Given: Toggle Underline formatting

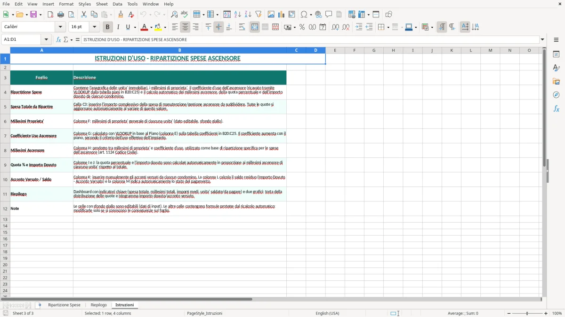Looking at the screenshot, I should coord(128,27).
